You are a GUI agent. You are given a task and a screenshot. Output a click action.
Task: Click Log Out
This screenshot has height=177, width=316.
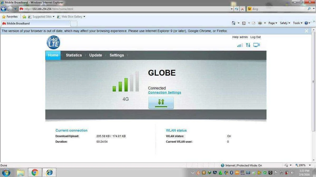coord(255,37)
